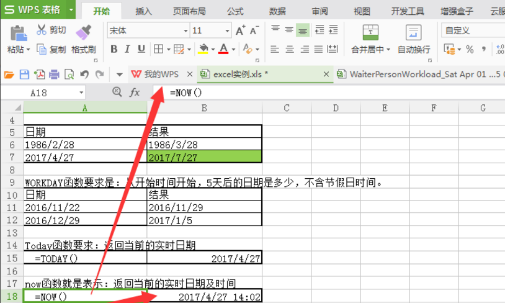
Task: Switch to the 数据 ribbon tab
Action: 277,11
